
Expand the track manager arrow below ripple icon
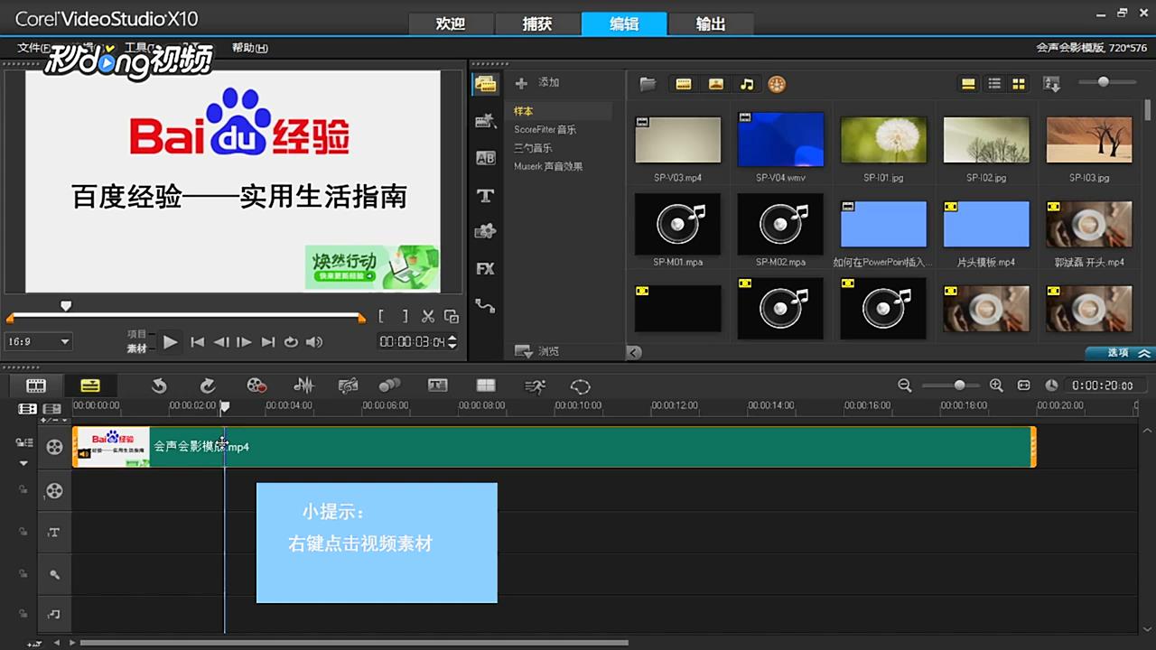click(23, 463)
